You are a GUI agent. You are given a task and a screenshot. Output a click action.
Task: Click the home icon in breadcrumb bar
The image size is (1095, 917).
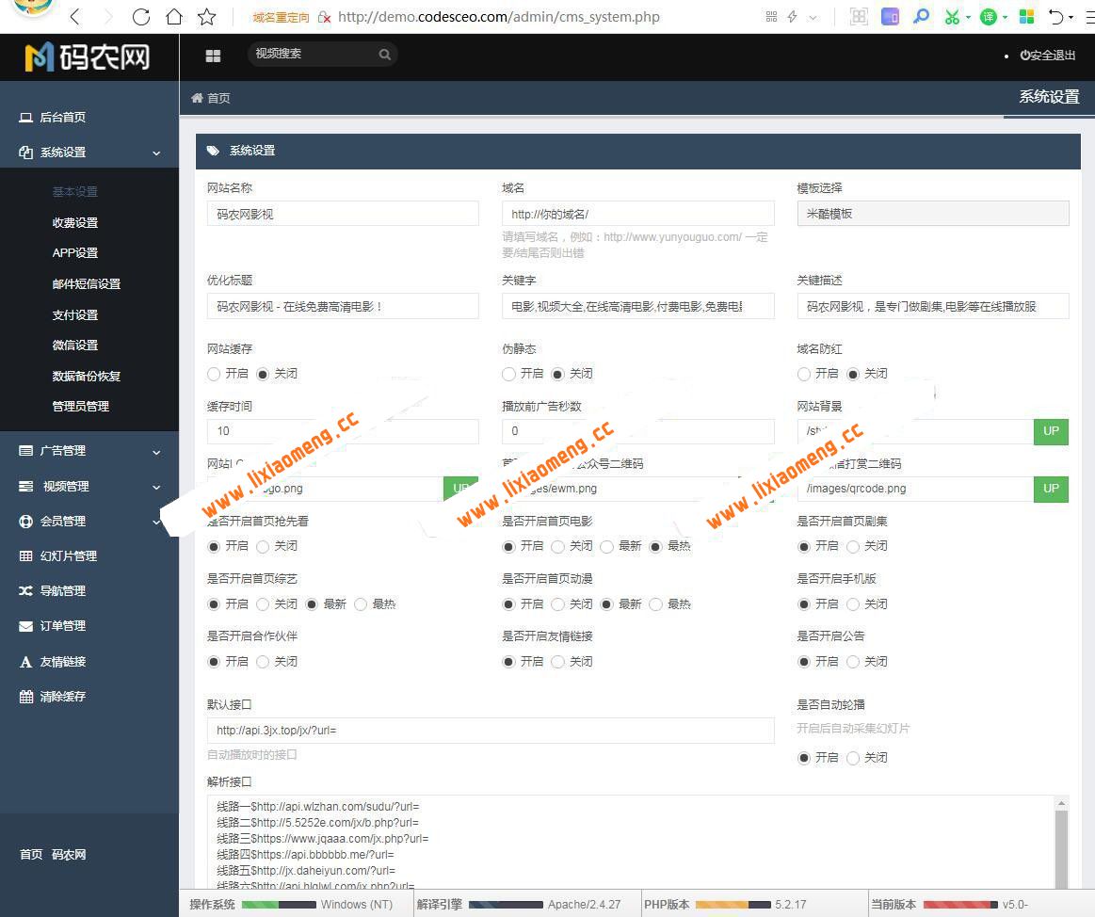198,98
